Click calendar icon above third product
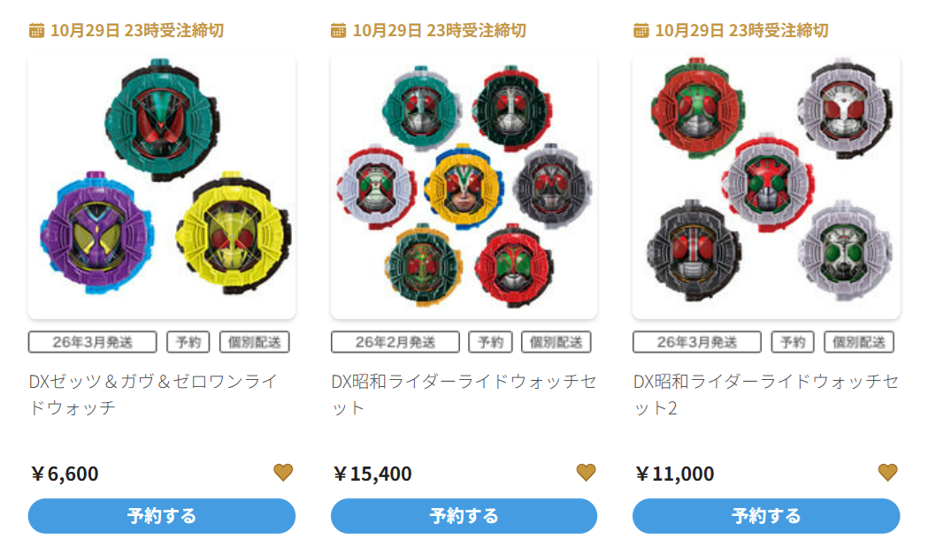This screenshot has width=928, height=554. 641,30
